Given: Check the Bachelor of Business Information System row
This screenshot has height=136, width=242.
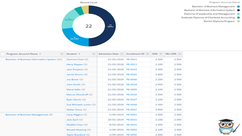Looking at the screenshot, I should tap(3, 59).
